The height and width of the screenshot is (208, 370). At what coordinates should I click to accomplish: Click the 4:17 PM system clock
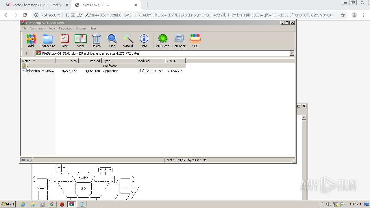[x=355, y=204]
